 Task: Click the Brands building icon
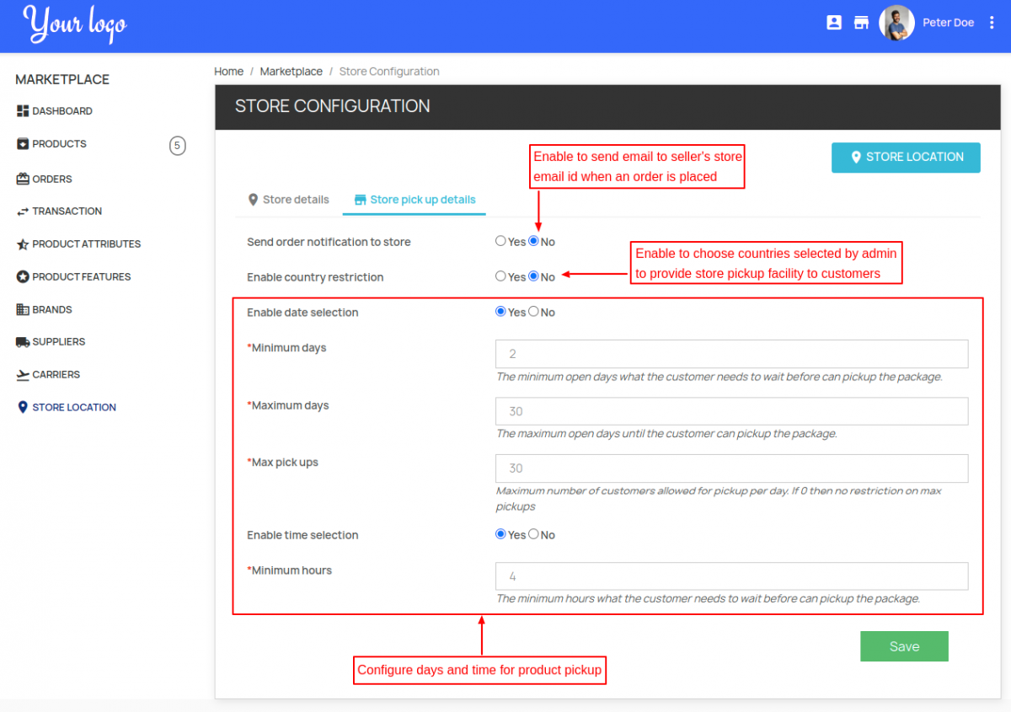pyautogui.click(x=23, y=309)
